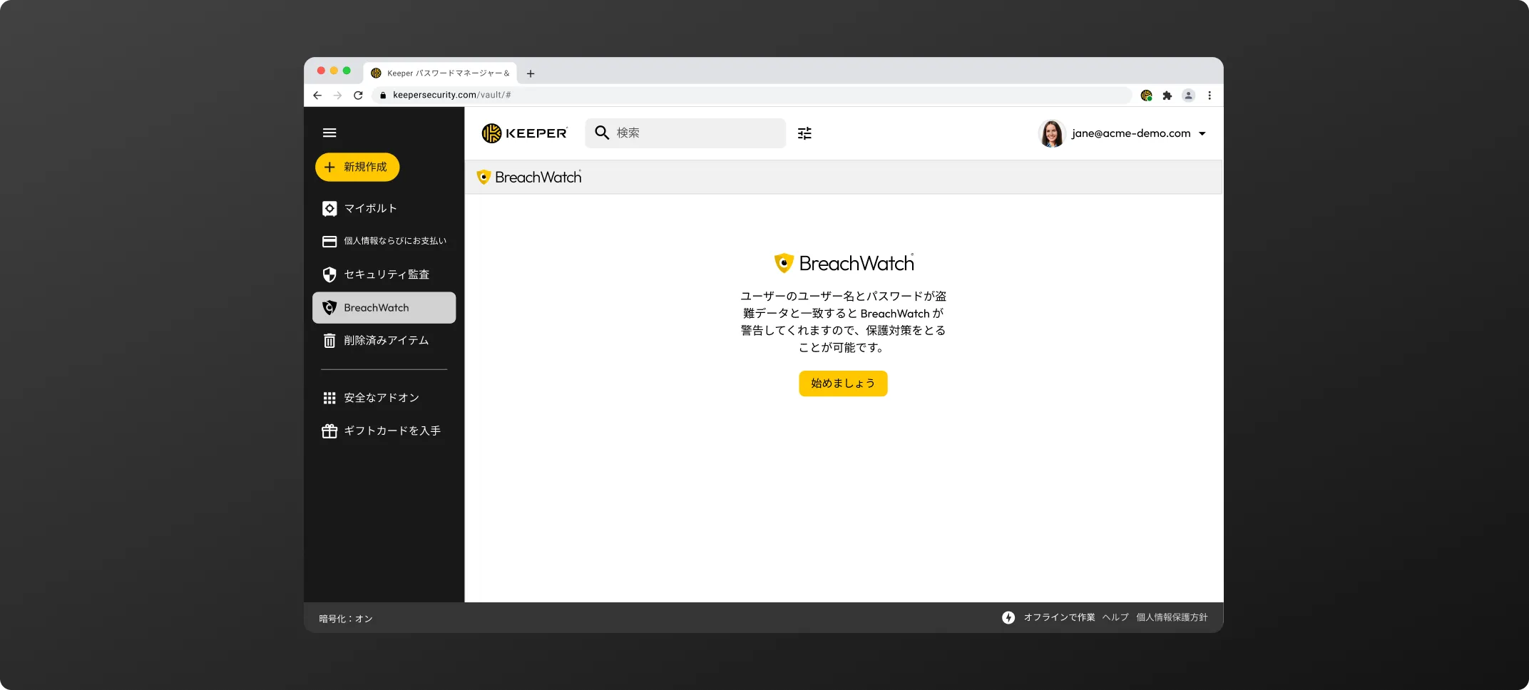Screen dimensions: 1529x690
Task: Click the trash icon beside 削除済みアイテム
Action: click(x=329, y=341)
